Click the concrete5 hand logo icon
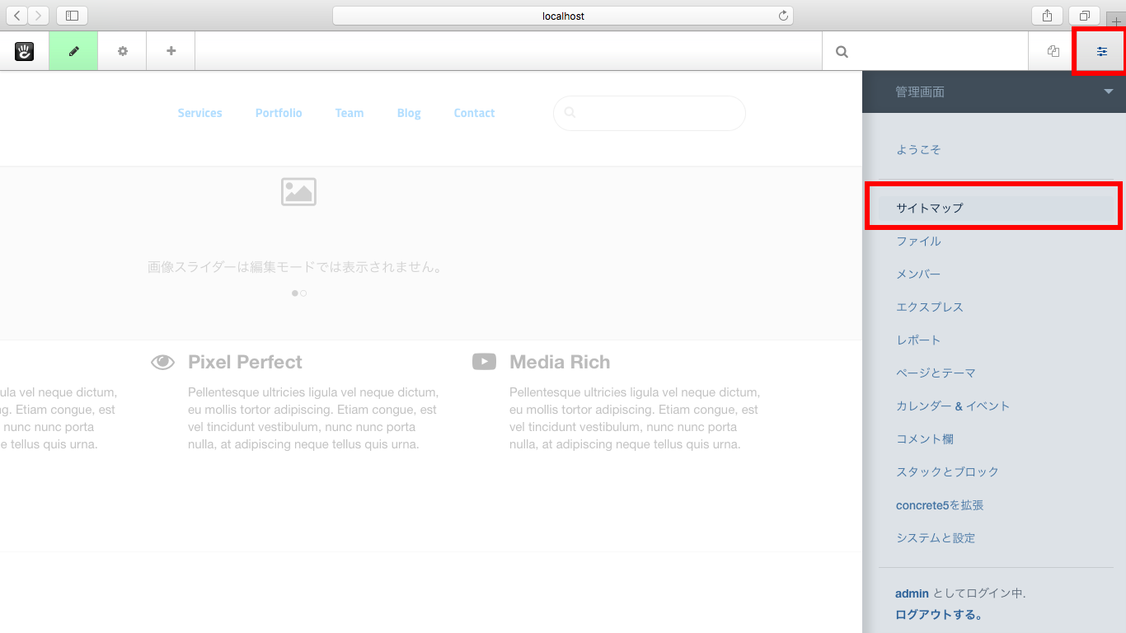Screen dimensions: 1126x633 [x=24, y=51]
